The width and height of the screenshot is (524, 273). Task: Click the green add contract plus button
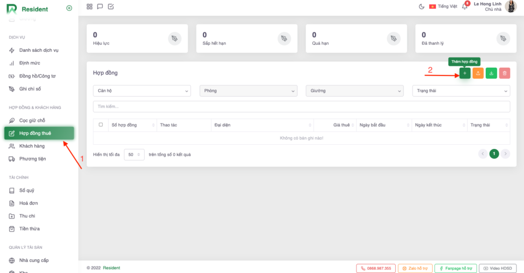465,73
